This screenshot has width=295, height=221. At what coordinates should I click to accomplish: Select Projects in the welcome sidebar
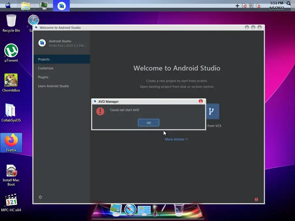pos(62,59)
